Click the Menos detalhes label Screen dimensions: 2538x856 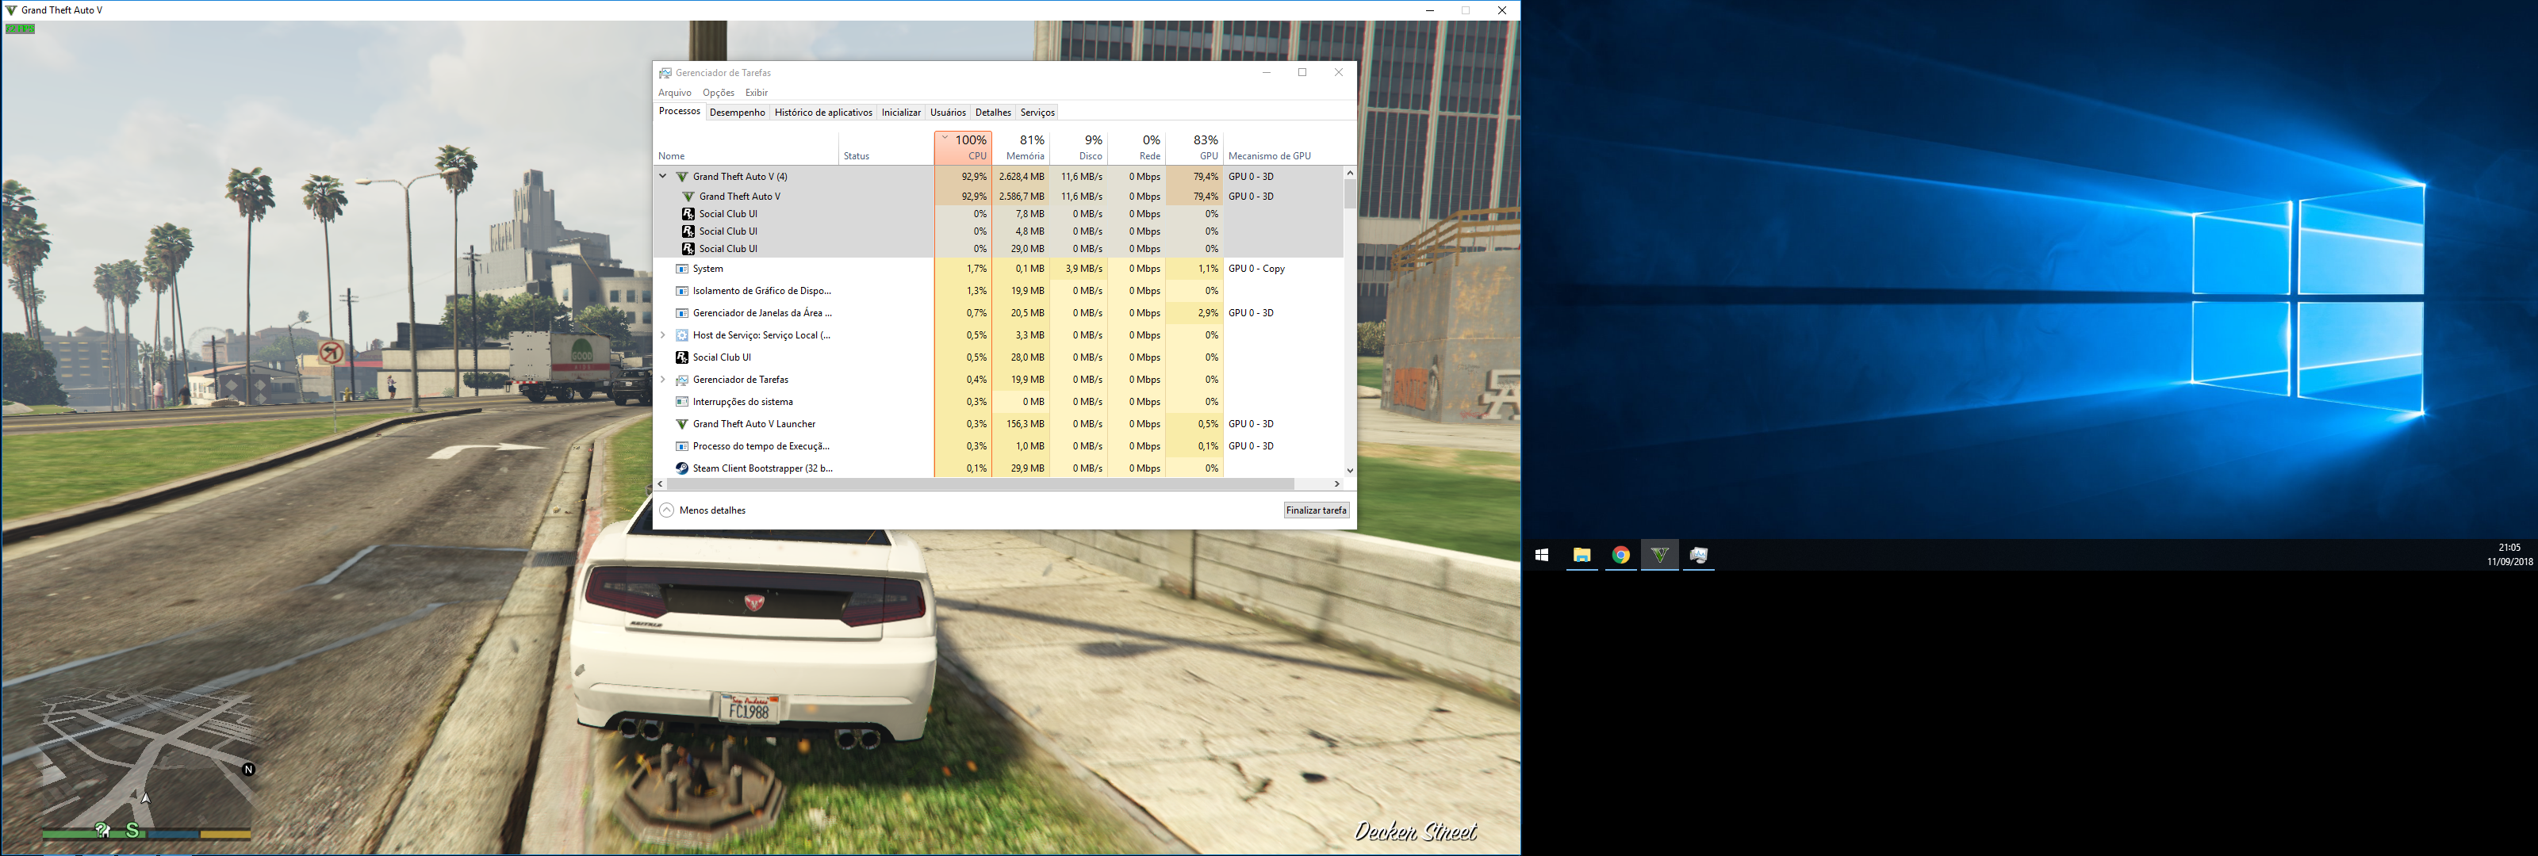[712, 510]
